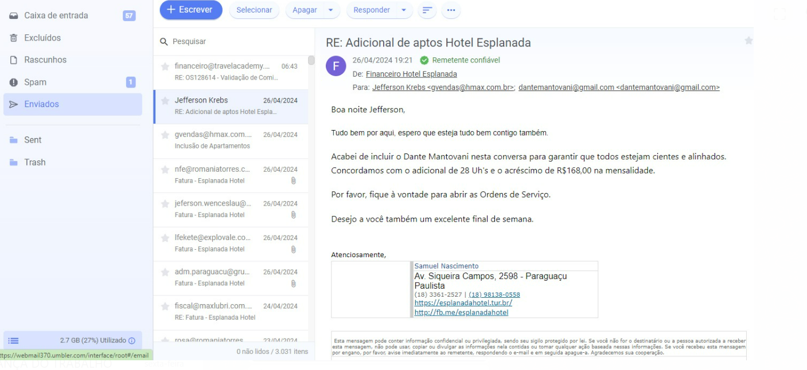Expand the Apagar dropdown arrow
Viewport: 807px width, 370px height.
click(330, 10)
